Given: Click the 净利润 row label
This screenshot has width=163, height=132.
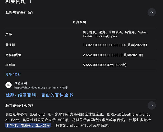Looking at the screenshot, I should point(10,65).
